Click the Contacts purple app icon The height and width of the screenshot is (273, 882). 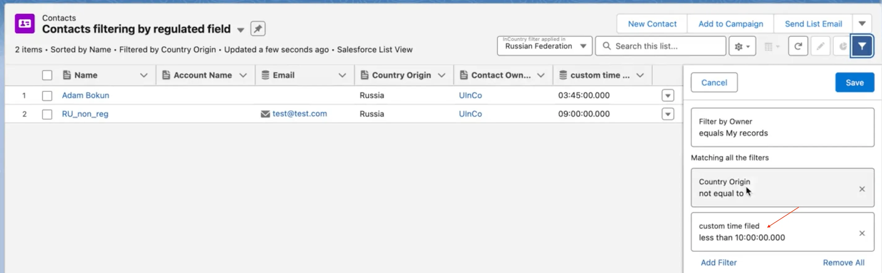pos(25,23)
